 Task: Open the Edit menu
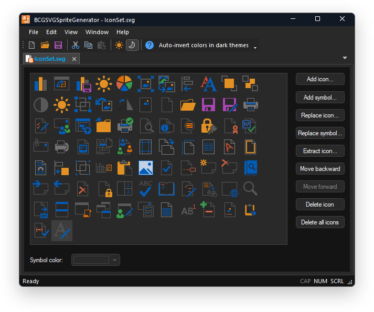(51, 32)
